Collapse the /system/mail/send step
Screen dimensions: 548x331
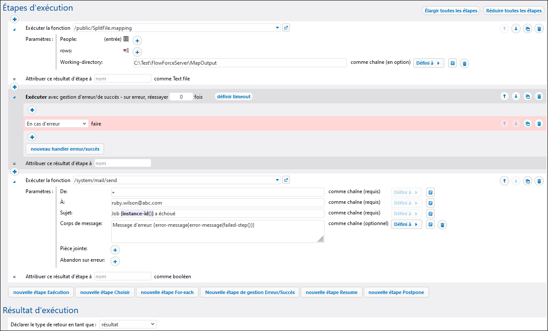14,182
